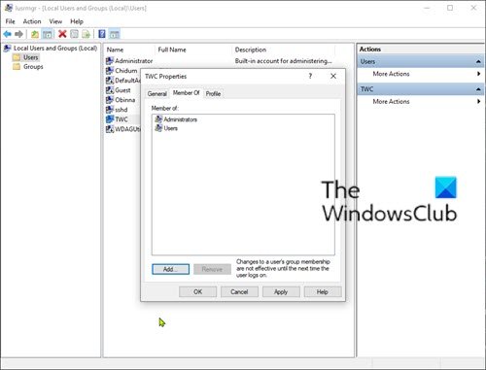Click the OK button
This screenshot has height=370, width=486.
197,292
